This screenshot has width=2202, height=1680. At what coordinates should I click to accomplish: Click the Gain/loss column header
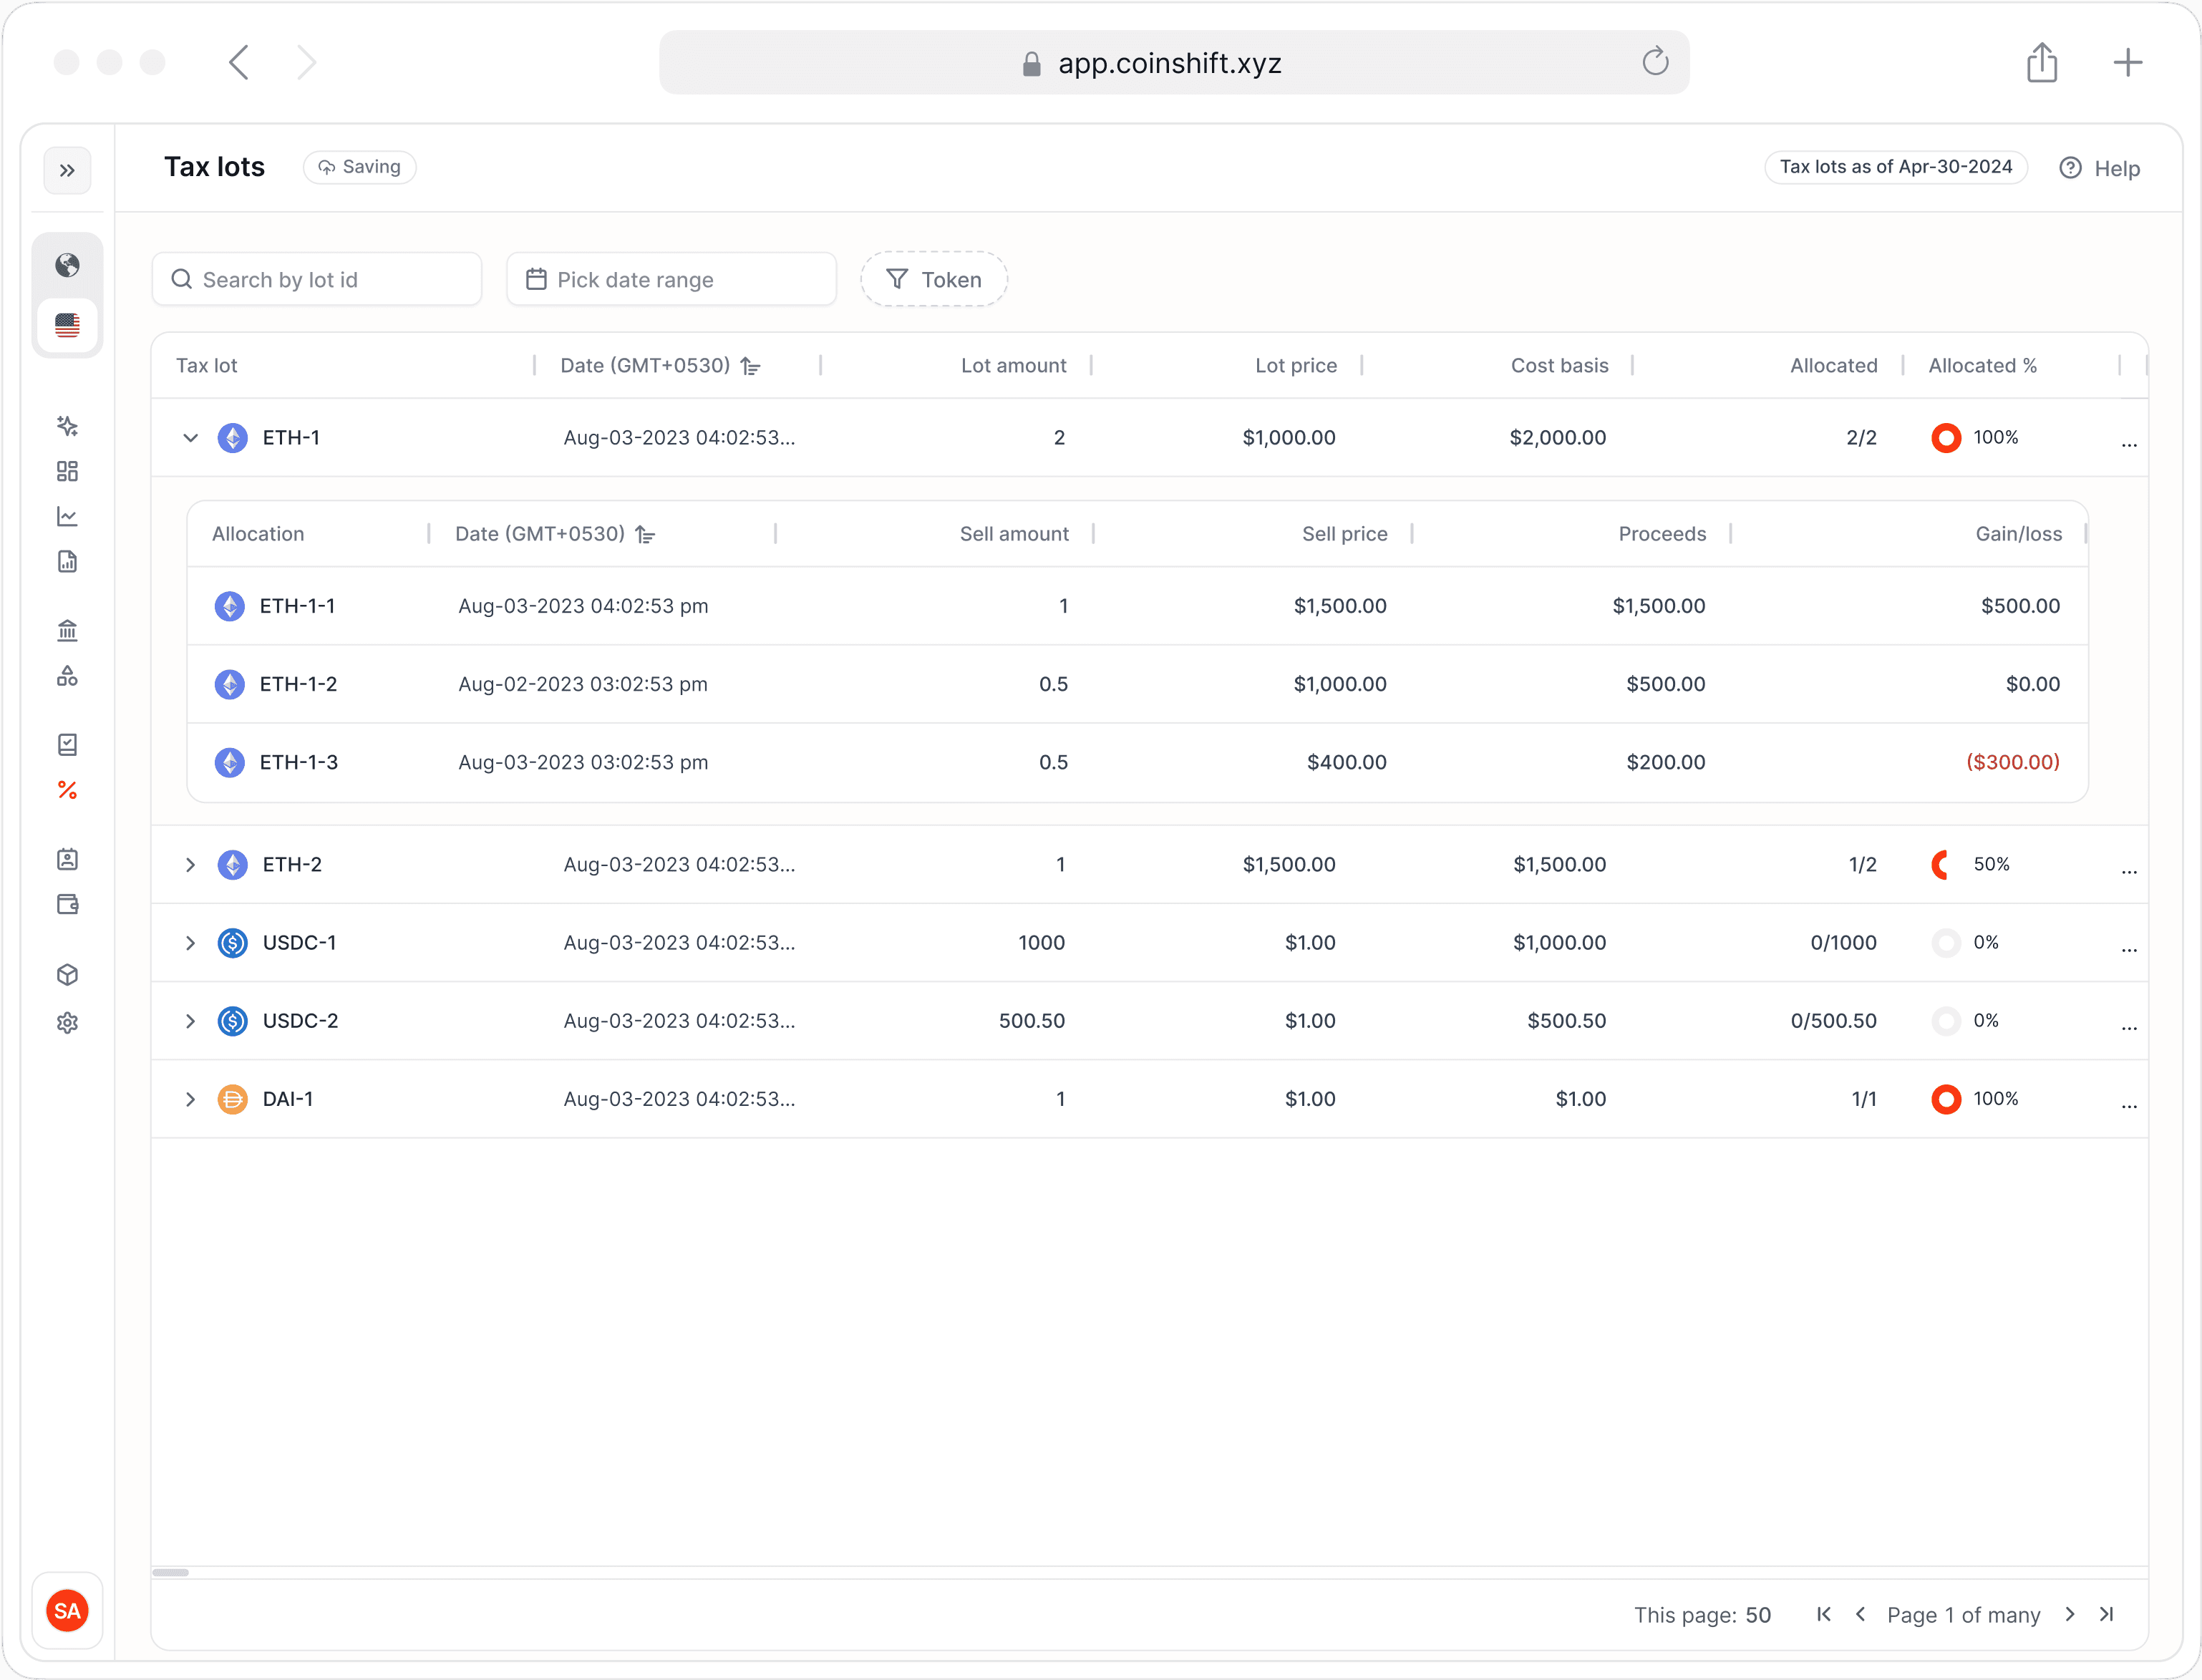(2018, 534)
